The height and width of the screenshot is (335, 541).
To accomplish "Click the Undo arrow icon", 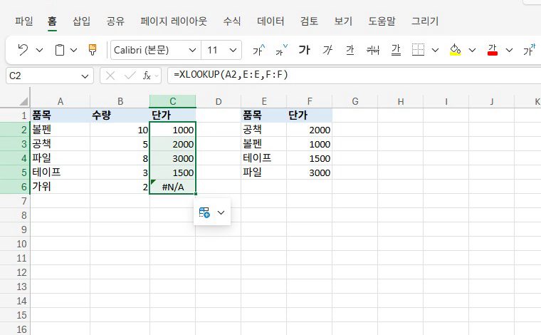I will point(23,50).
